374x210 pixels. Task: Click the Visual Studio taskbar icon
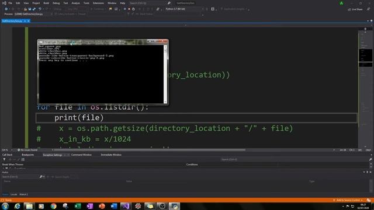[126, 206]
